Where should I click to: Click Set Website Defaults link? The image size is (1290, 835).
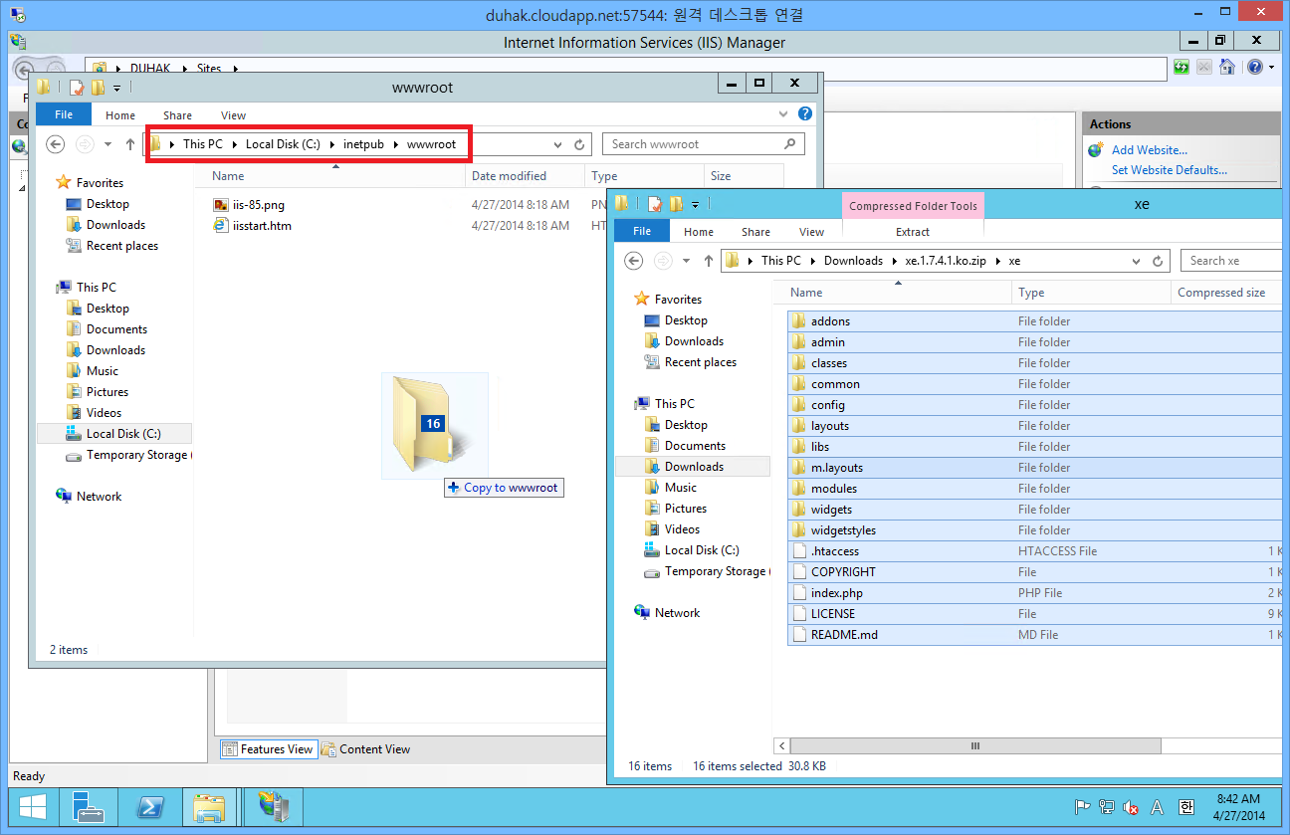[x=1170, y=170]
